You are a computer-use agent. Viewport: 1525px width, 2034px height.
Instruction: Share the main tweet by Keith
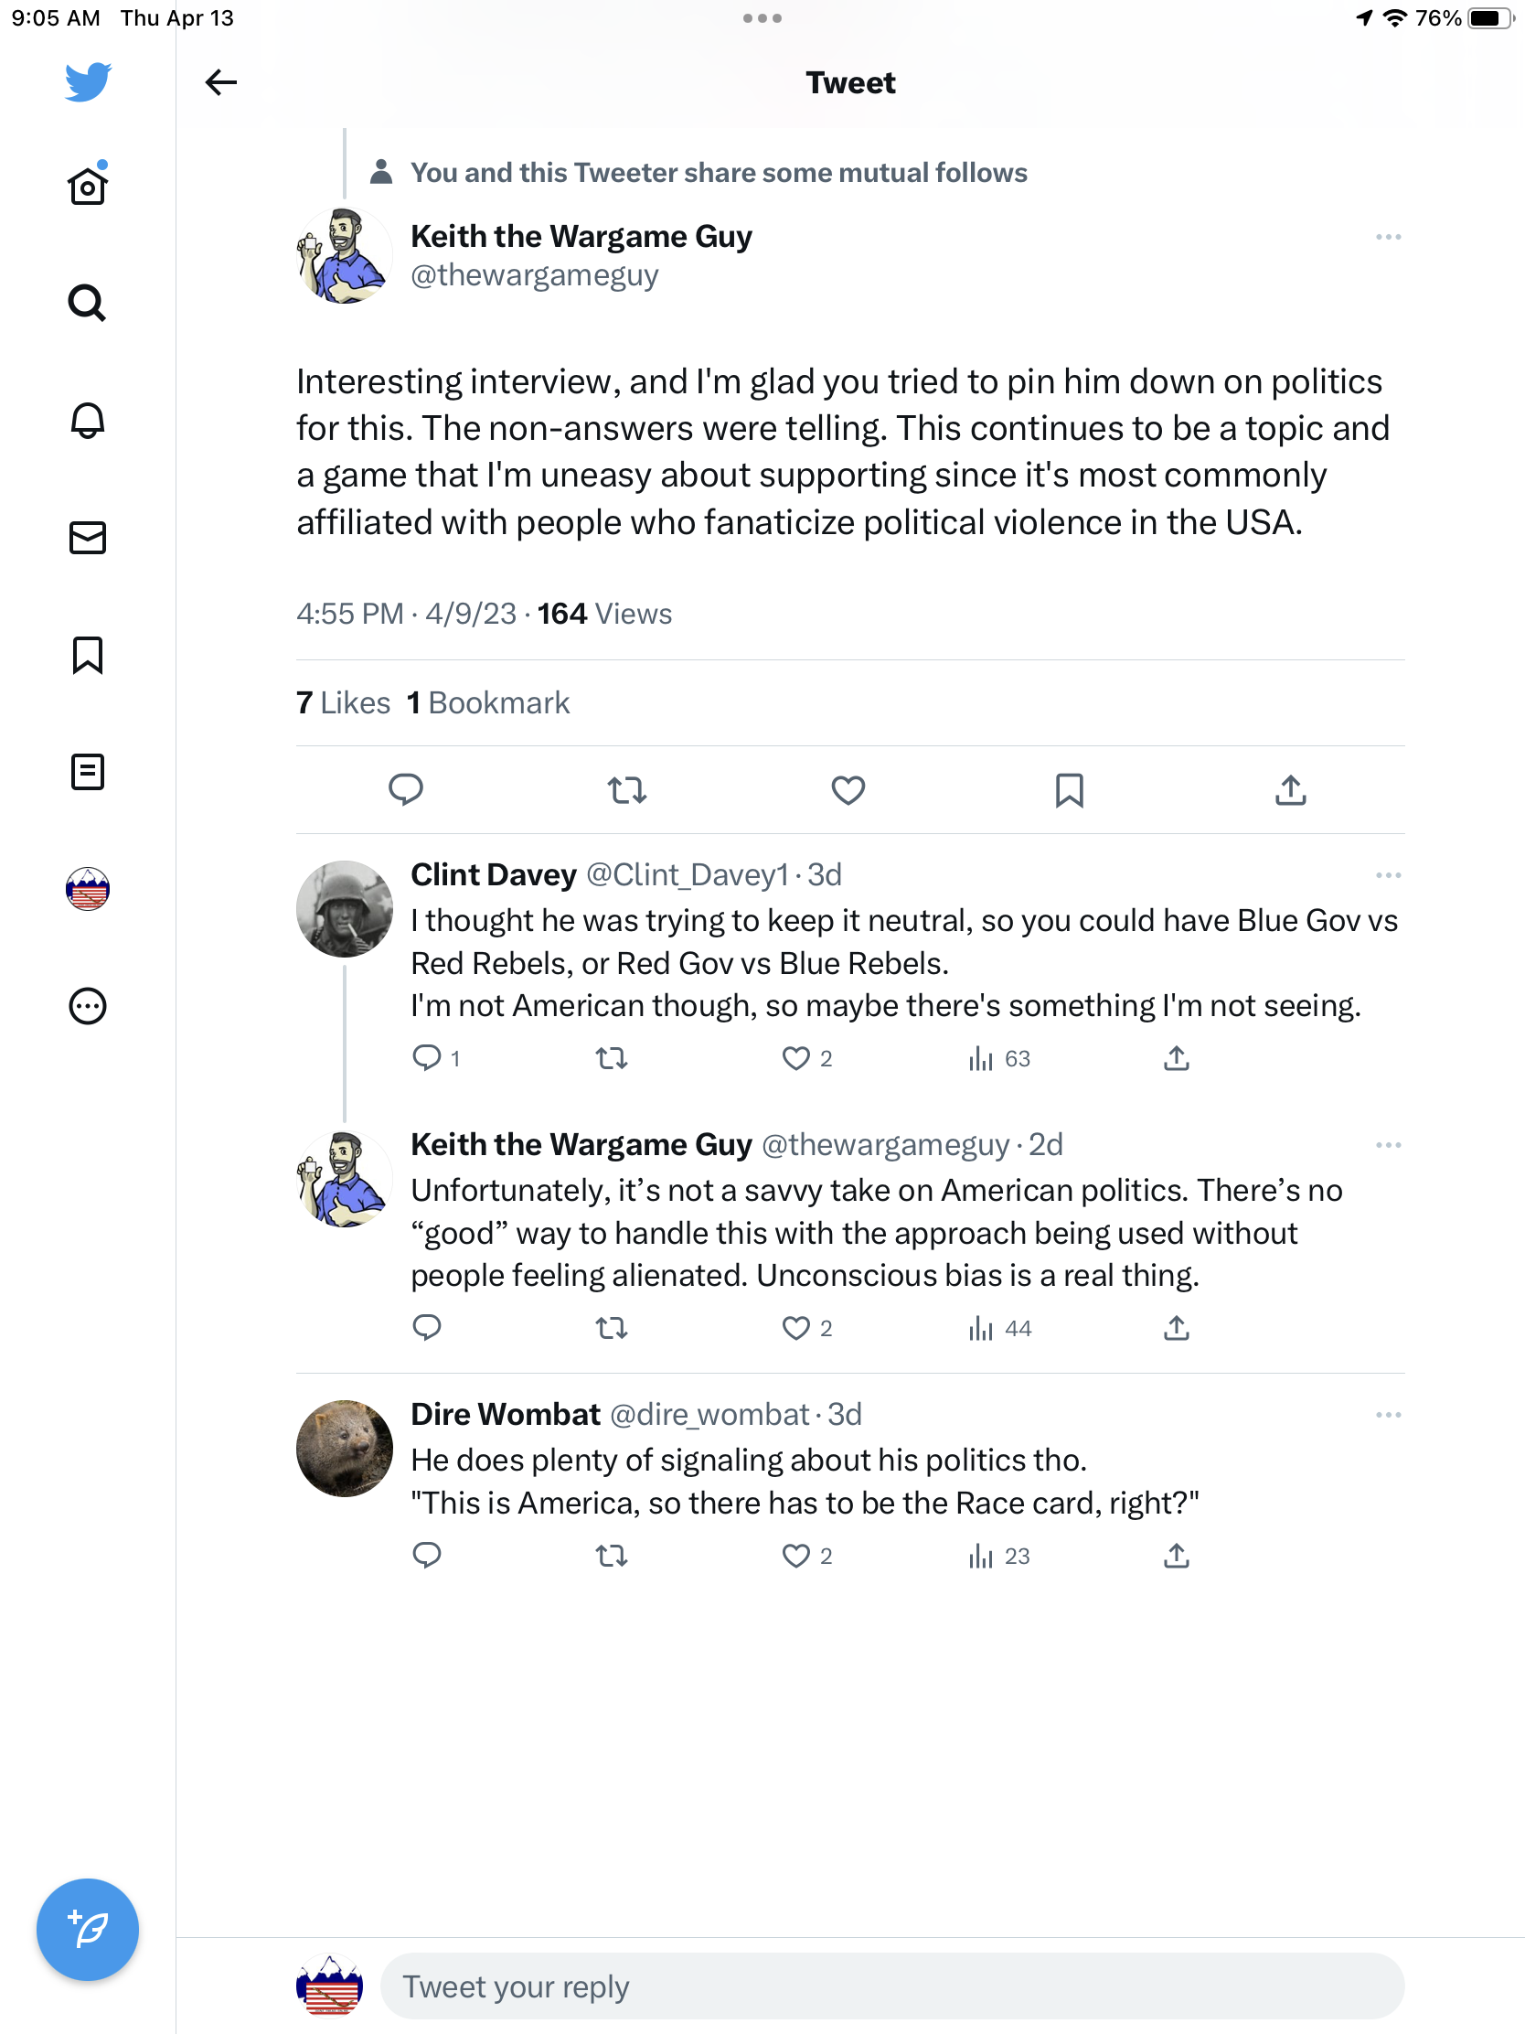click(x=1290, y=790)
